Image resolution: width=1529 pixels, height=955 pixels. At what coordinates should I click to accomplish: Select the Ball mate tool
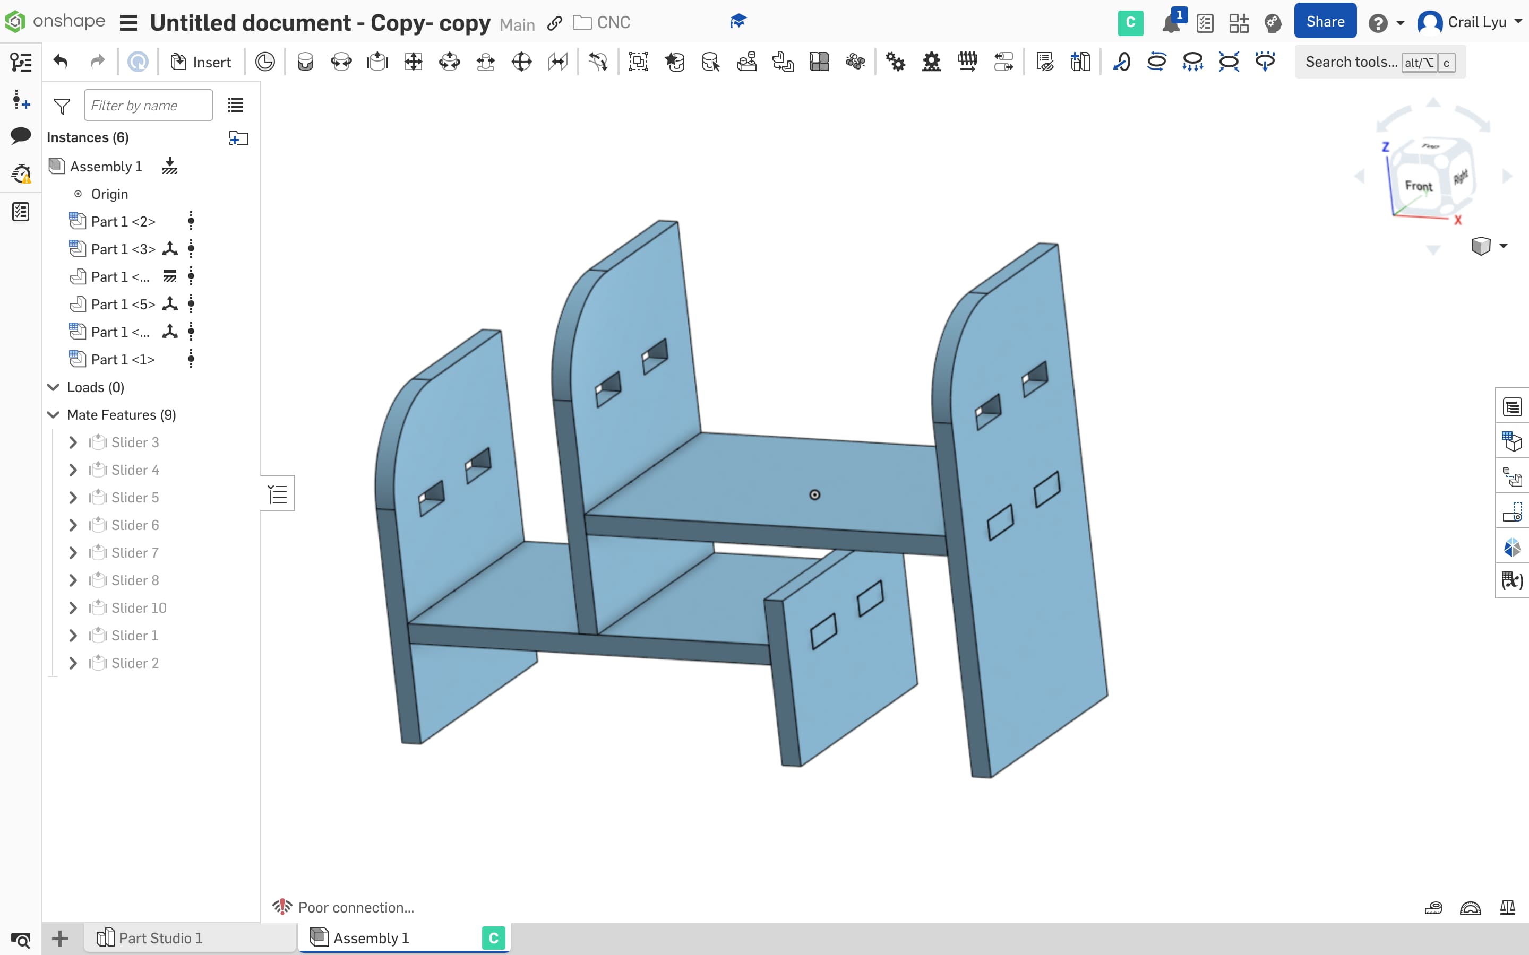coord(521,61)
